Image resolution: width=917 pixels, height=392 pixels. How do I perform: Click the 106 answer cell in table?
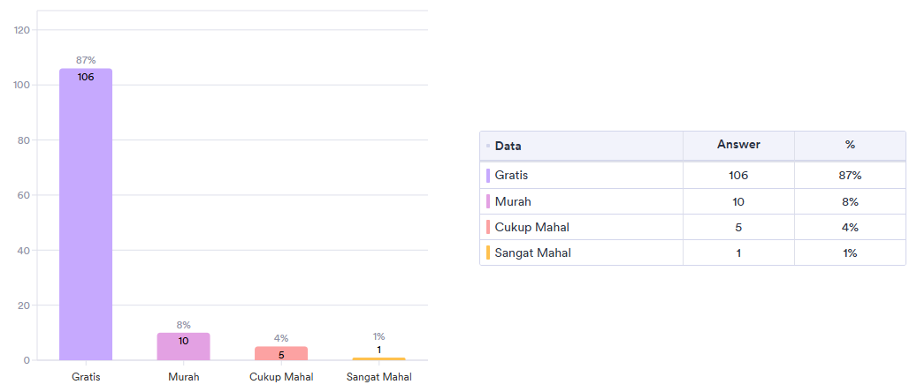[738, 176]
